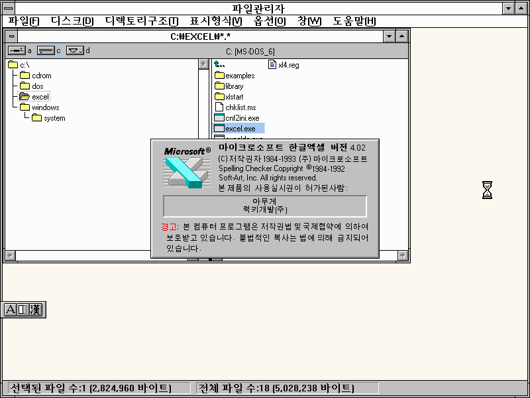Click the Microsoft Excel splash logo
This screenshot has height=398, width=530.
pyautogui.click(x=187, y=167)
